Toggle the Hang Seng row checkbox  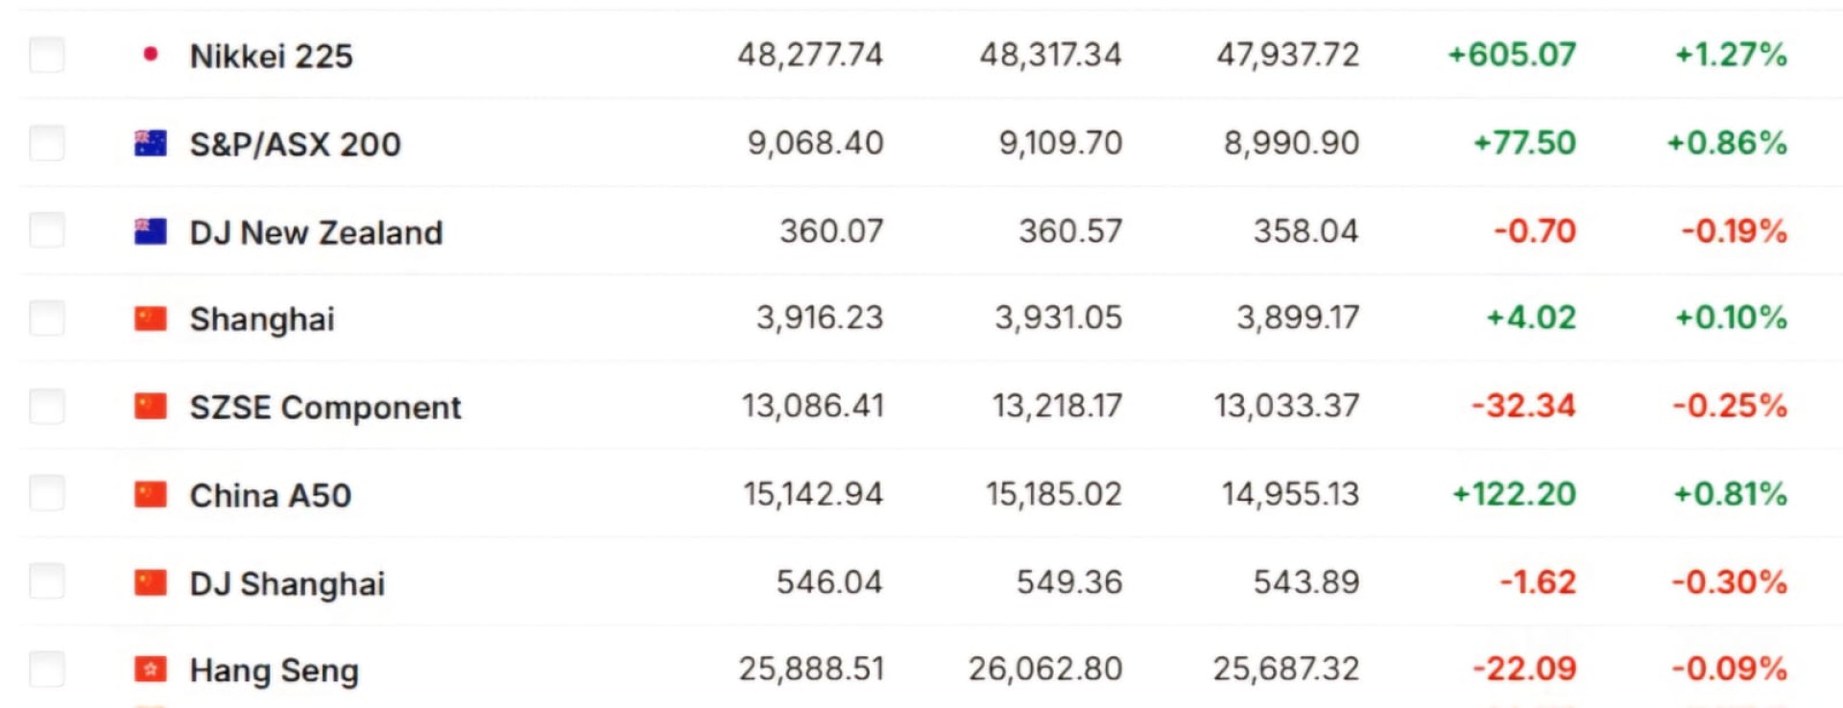pyautogui.click(x=47, y=669)
